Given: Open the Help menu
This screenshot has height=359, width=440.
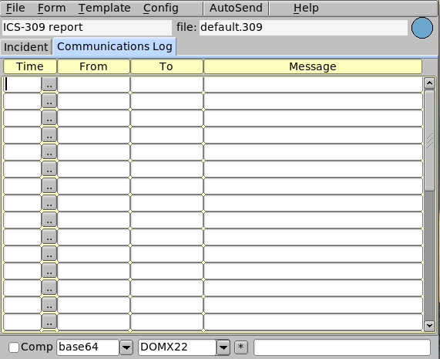Looking at the screenshot, I should 306,8.
